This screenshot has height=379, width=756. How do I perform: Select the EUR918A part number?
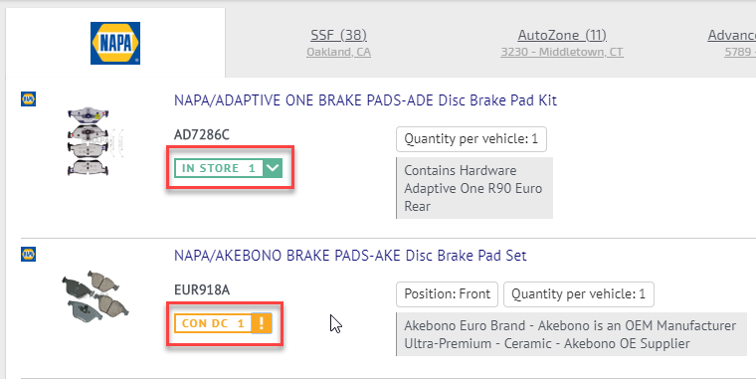202,289
